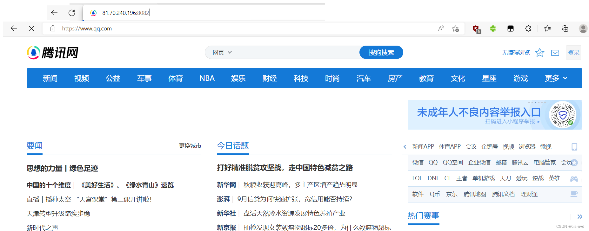The image size is (589, 231).
Task: Open headline 思想的力量 | 绿色足迹
Action: click(x=62, y=168)
